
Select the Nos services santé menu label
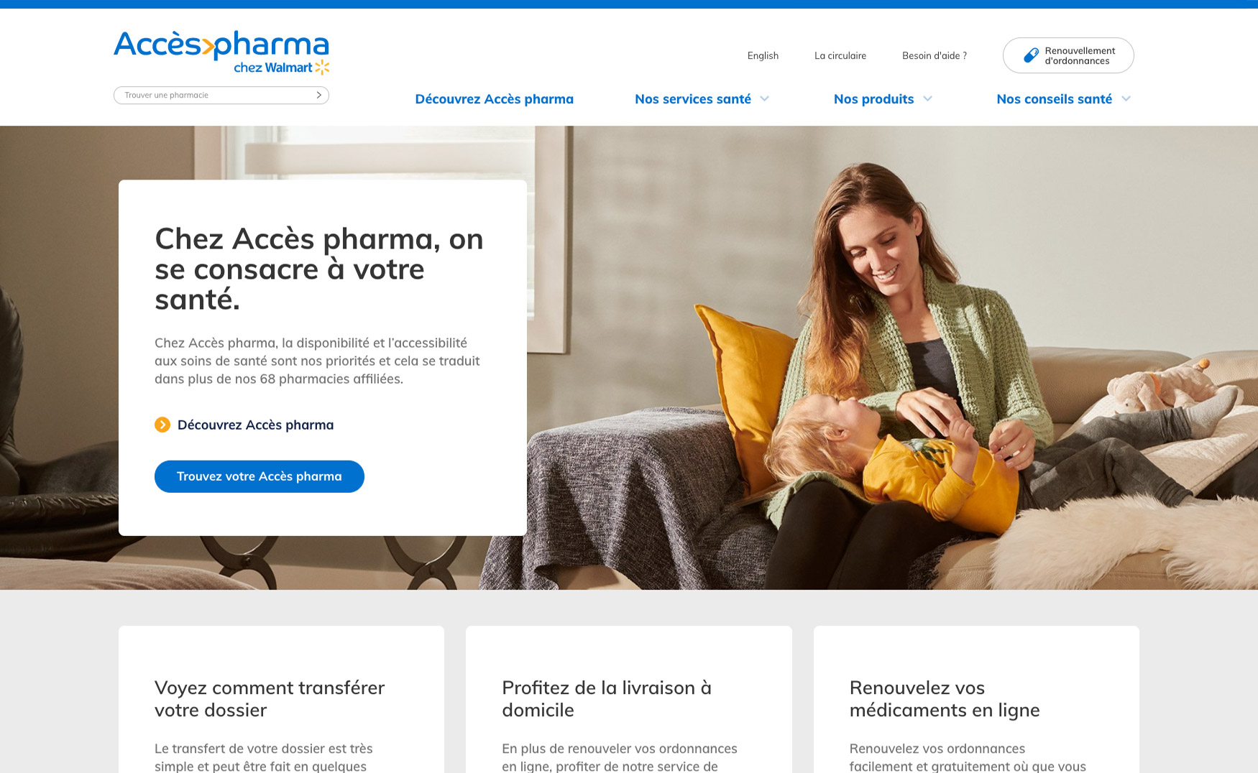click(x=693, y=99)
